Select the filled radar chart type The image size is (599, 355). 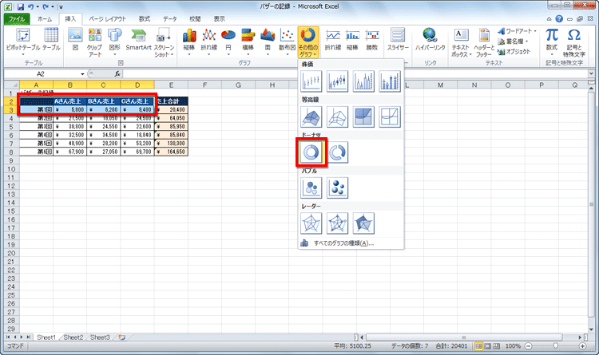364,223
